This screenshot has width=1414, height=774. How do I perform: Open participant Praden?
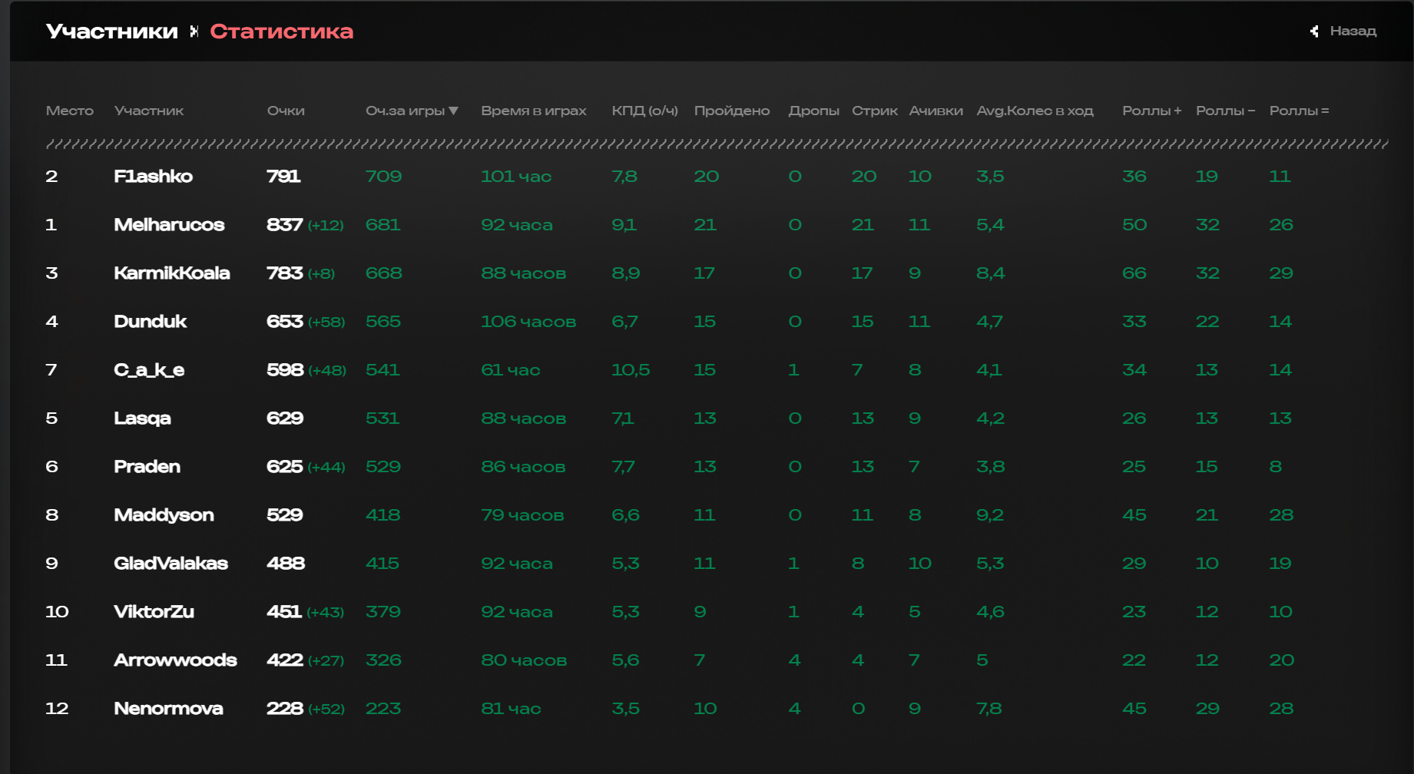tap(147, 467)
